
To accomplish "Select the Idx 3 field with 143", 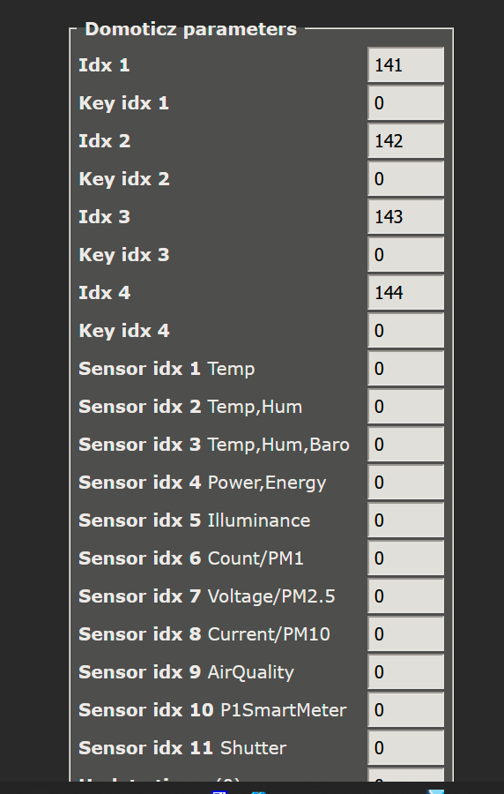I will tap(406, 217).
